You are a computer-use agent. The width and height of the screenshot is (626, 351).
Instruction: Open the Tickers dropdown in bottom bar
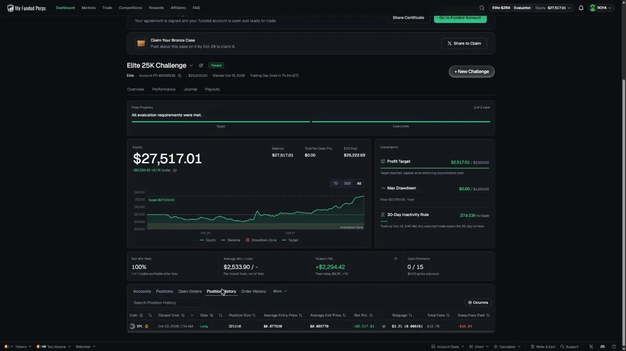pyautogui.click(x=18, y=347)
